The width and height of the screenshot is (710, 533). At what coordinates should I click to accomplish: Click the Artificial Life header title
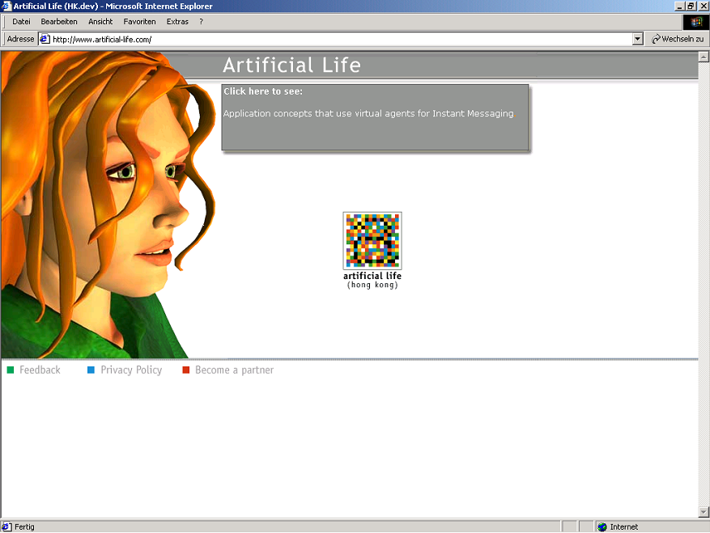point(291,66)
